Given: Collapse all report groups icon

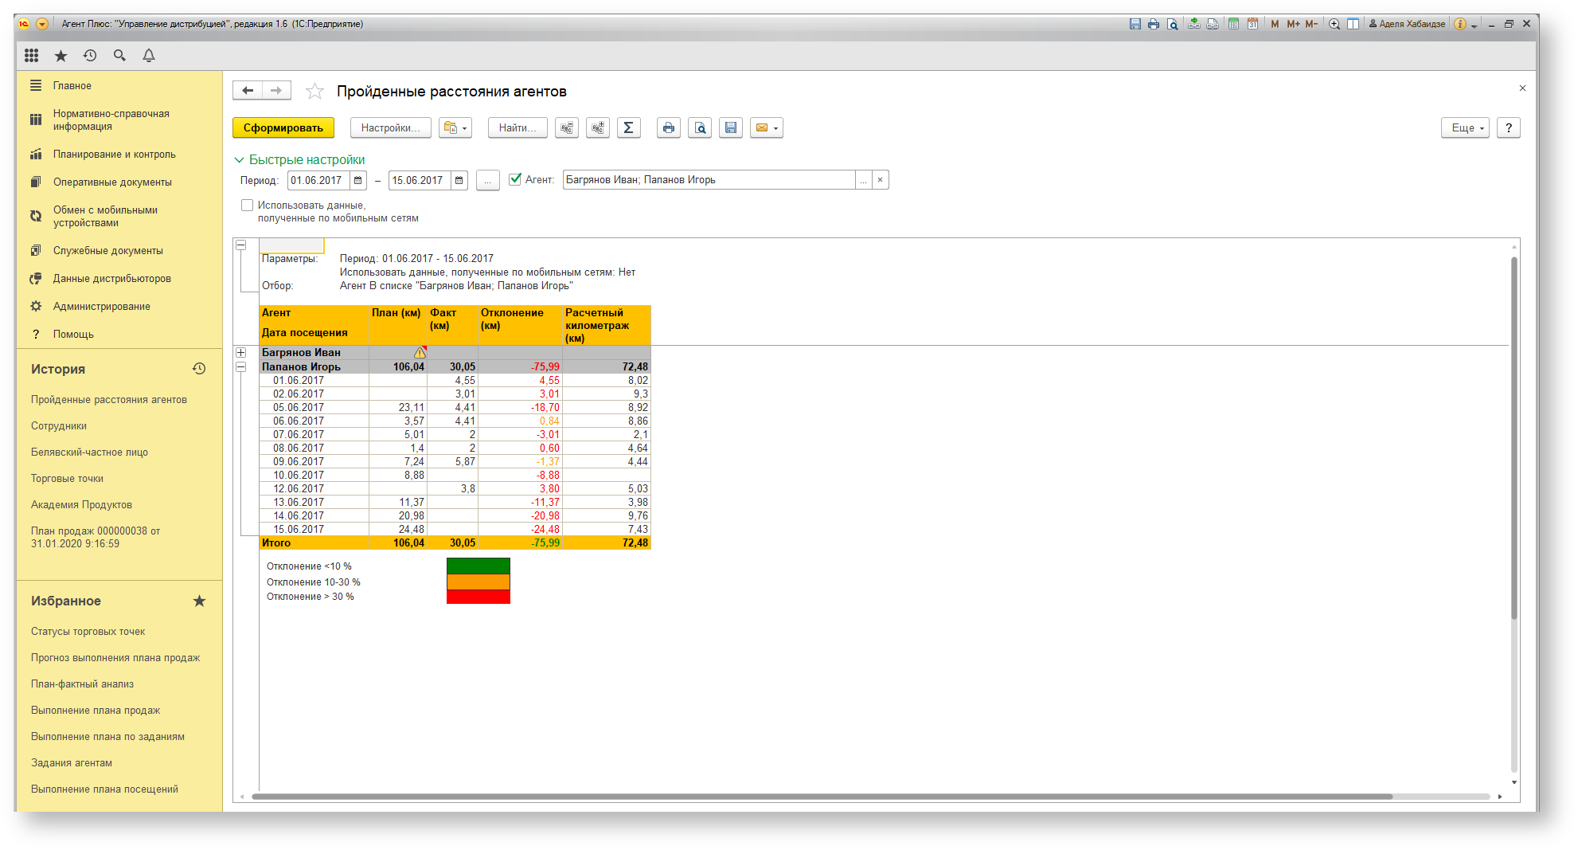Looking at the screenshot, I should click(x=567, y=127).
